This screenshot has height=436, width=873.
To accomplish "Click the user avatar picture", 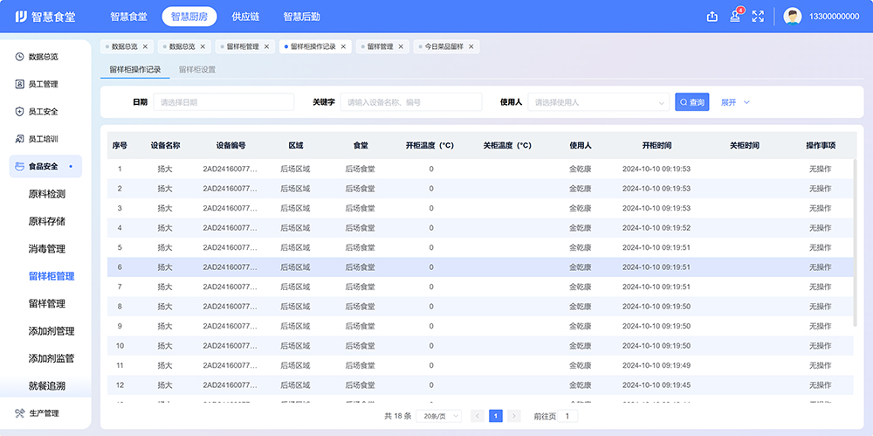I will [x=793, y=17].
